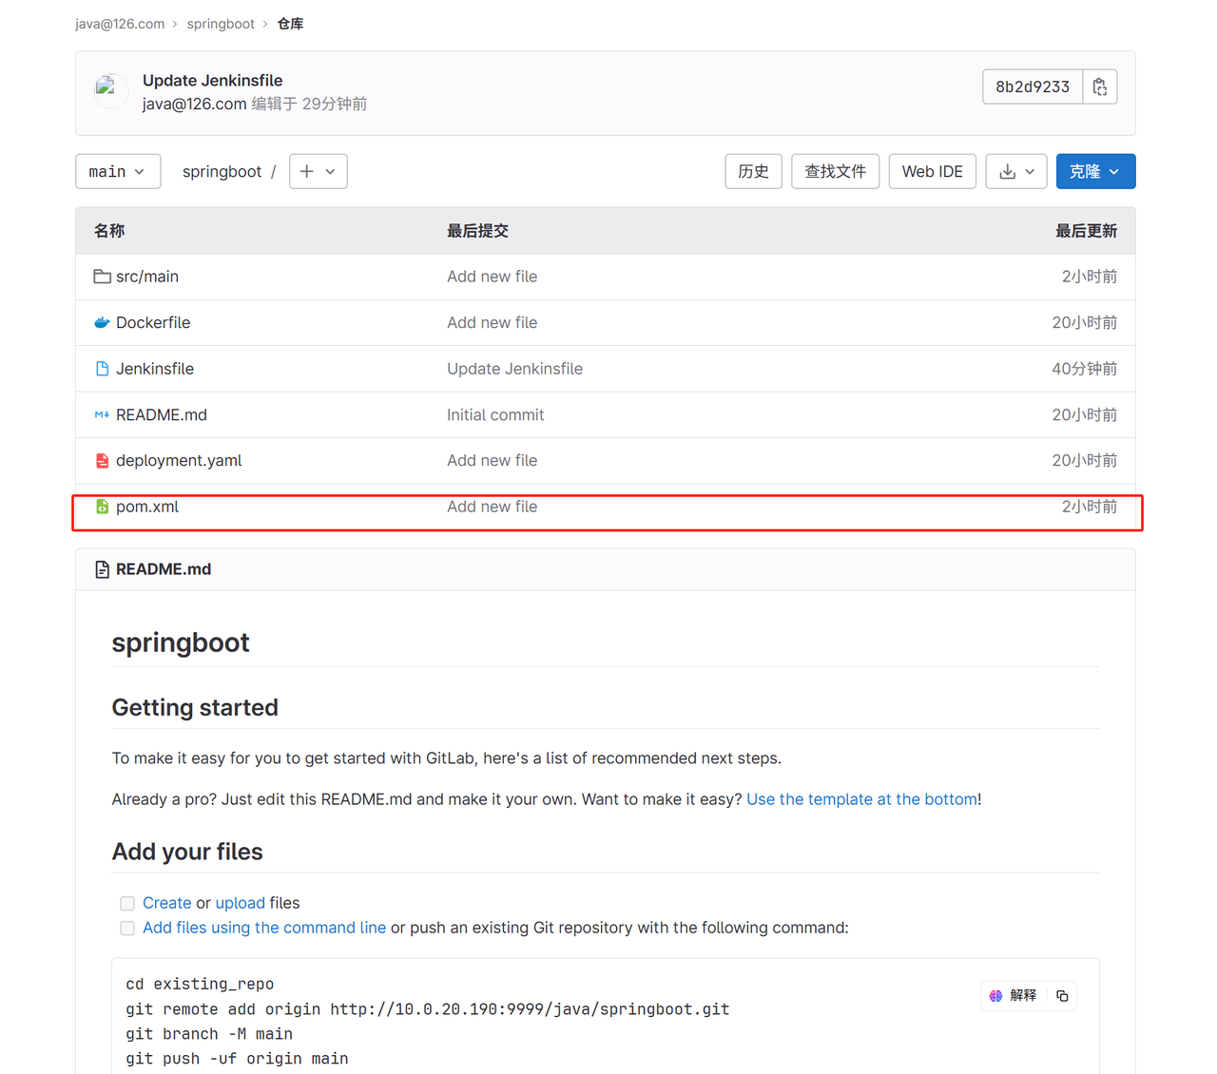Open java@126.com breadcrumb item
The height and width of the screenshot is (1074, 1217).
click(120, 24)
